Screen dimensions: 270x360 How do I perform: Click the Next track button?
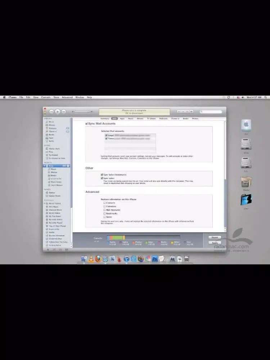pos(64,112)
